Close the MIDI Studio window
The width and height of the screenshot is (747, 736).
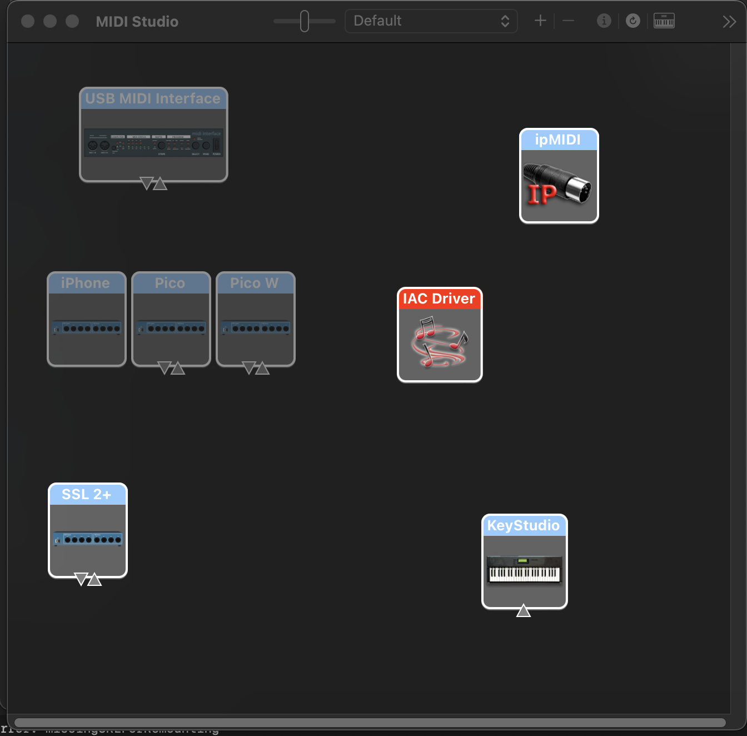pyautogui.click(x=28, y=21)
